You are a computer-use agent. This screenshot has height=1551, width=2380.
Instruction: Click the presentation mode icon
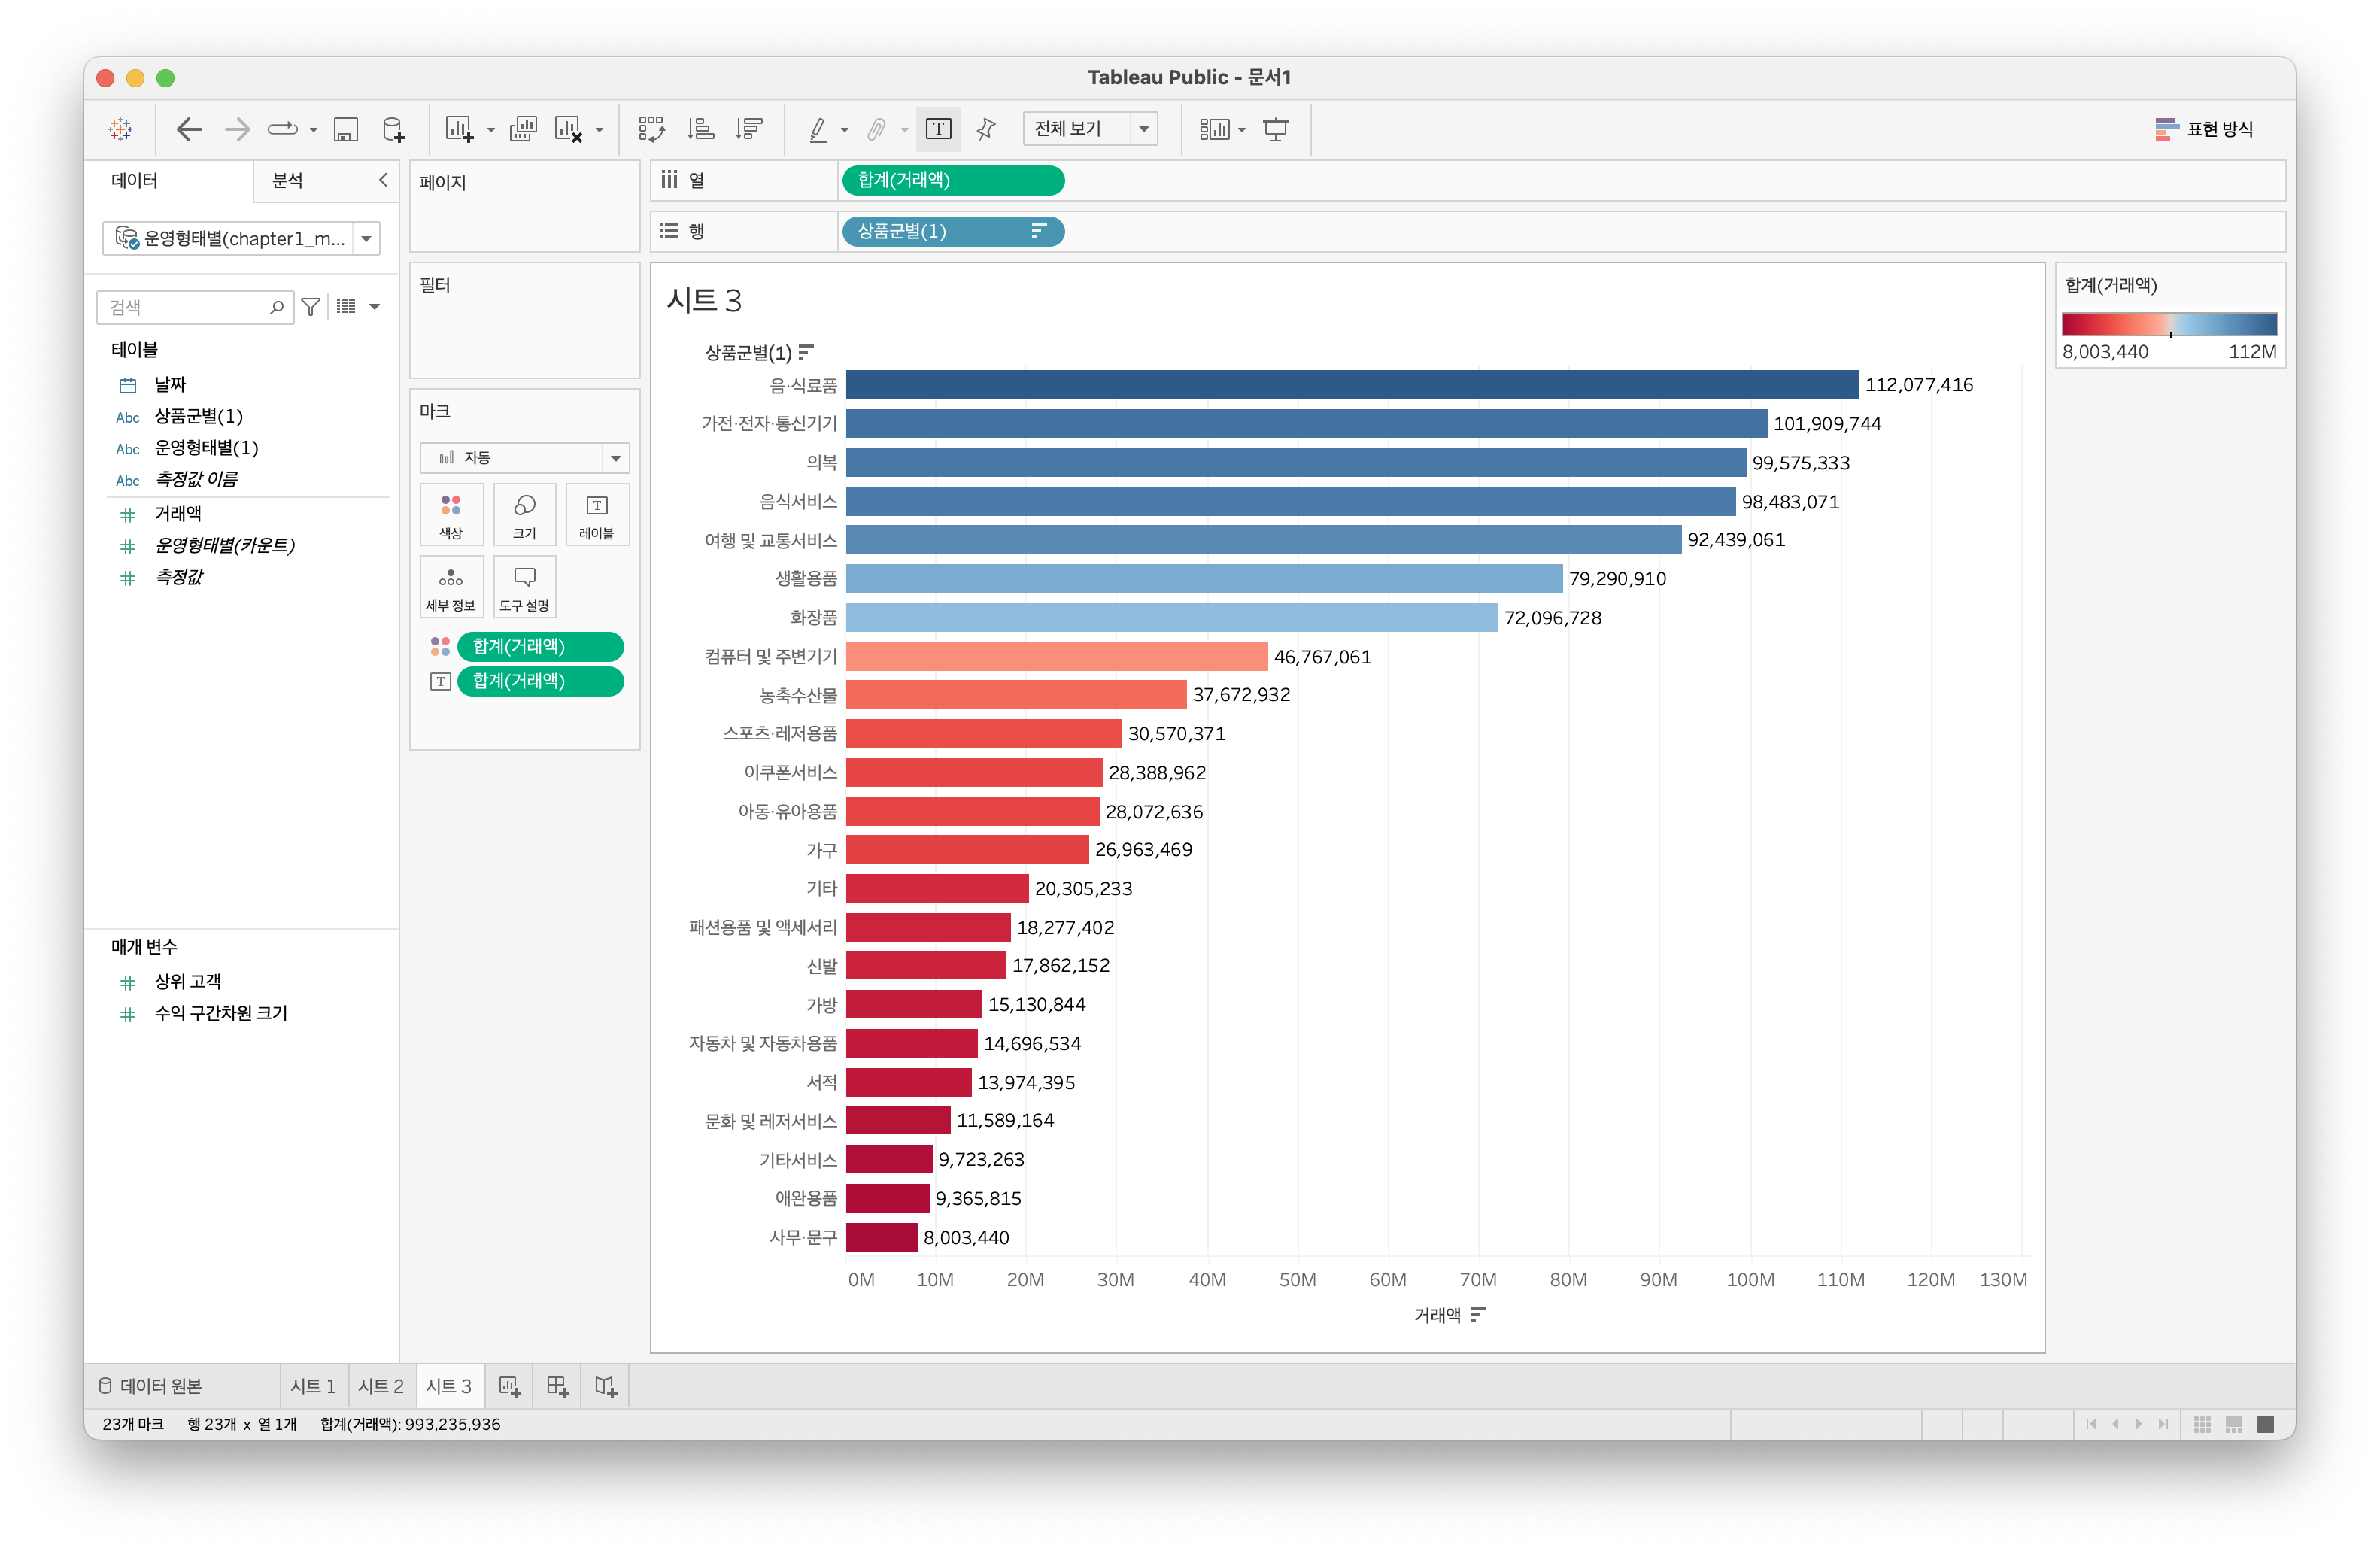coord(1275,129)
